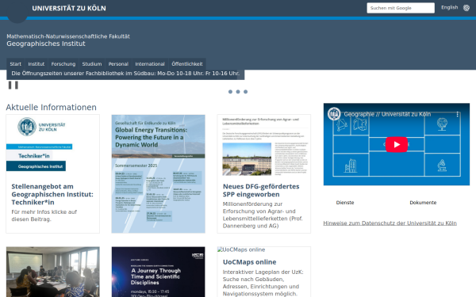
Task: Open the Global Energy Transitions poster
Action: tap(158, 174)
